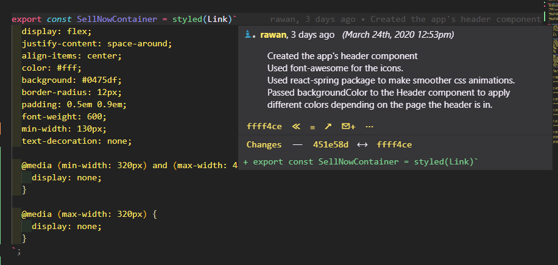
Task: Place cursor on 'font-weight: 600;' line
Action: coord(64,117)
